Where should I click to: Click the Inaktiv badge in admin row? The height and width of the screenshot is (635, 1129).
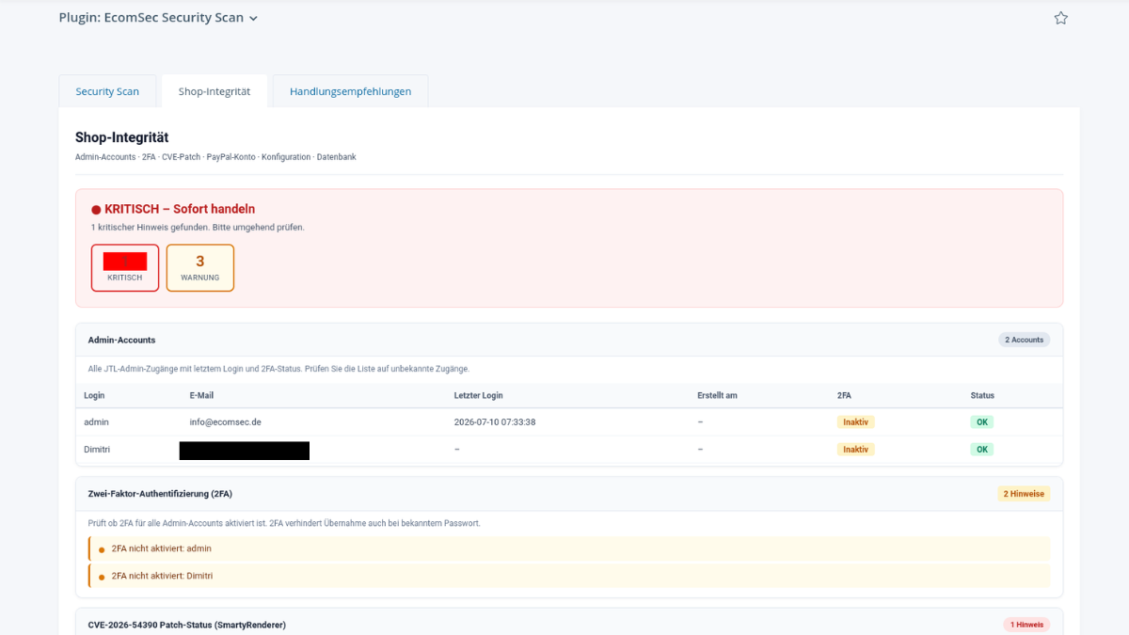(855, 422)
